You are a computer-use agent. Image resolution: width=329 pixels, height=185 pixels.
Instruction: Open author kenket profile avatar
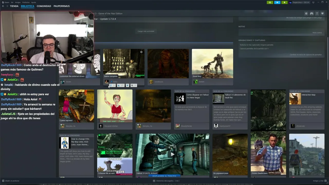(196, 82)
